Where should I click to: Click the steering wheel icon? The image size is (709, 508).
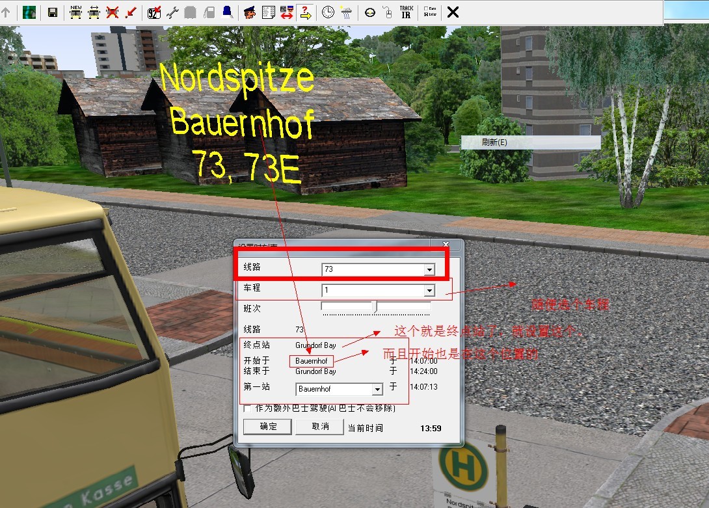[370, 12]
